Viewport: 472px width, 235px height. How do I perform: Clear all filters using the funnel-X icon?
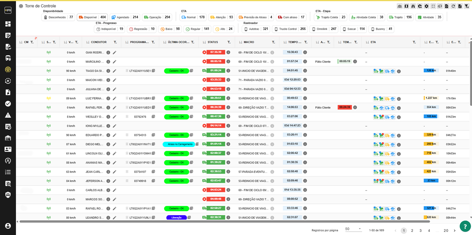467,6
